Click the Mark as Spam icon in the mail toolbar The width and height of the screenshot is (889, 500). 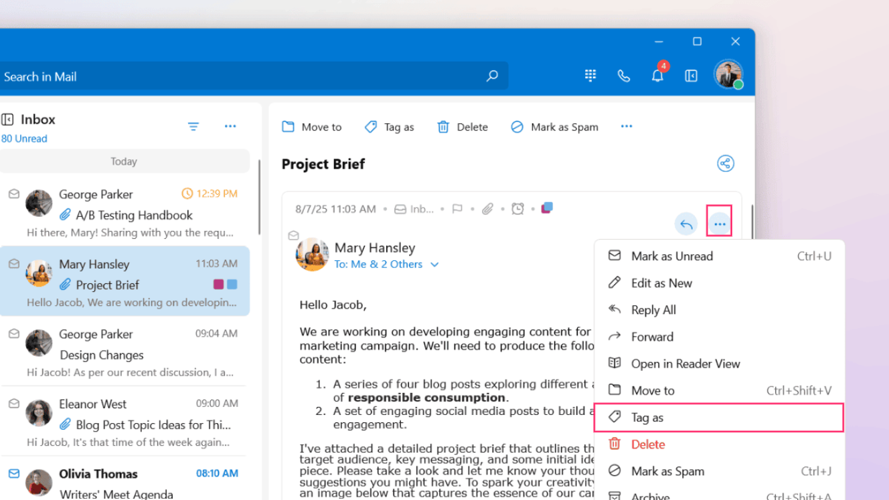coord(517,127)
